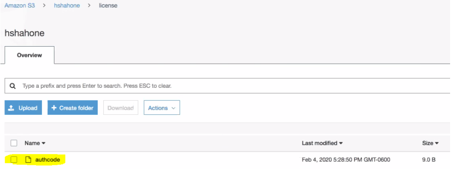Click the upload arrow icon
This screenshot has height=169, width=453.
(x=12, y=108)
